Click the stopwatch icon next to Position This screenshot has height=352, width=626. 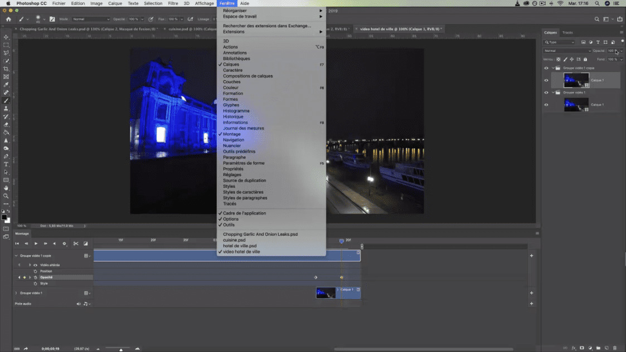(36, 271)
